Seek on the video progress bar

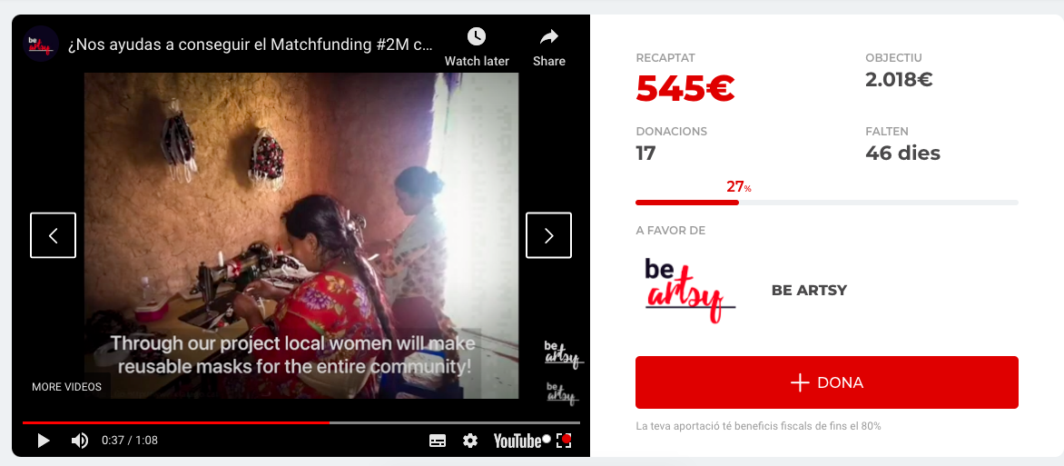click(301, 422)
